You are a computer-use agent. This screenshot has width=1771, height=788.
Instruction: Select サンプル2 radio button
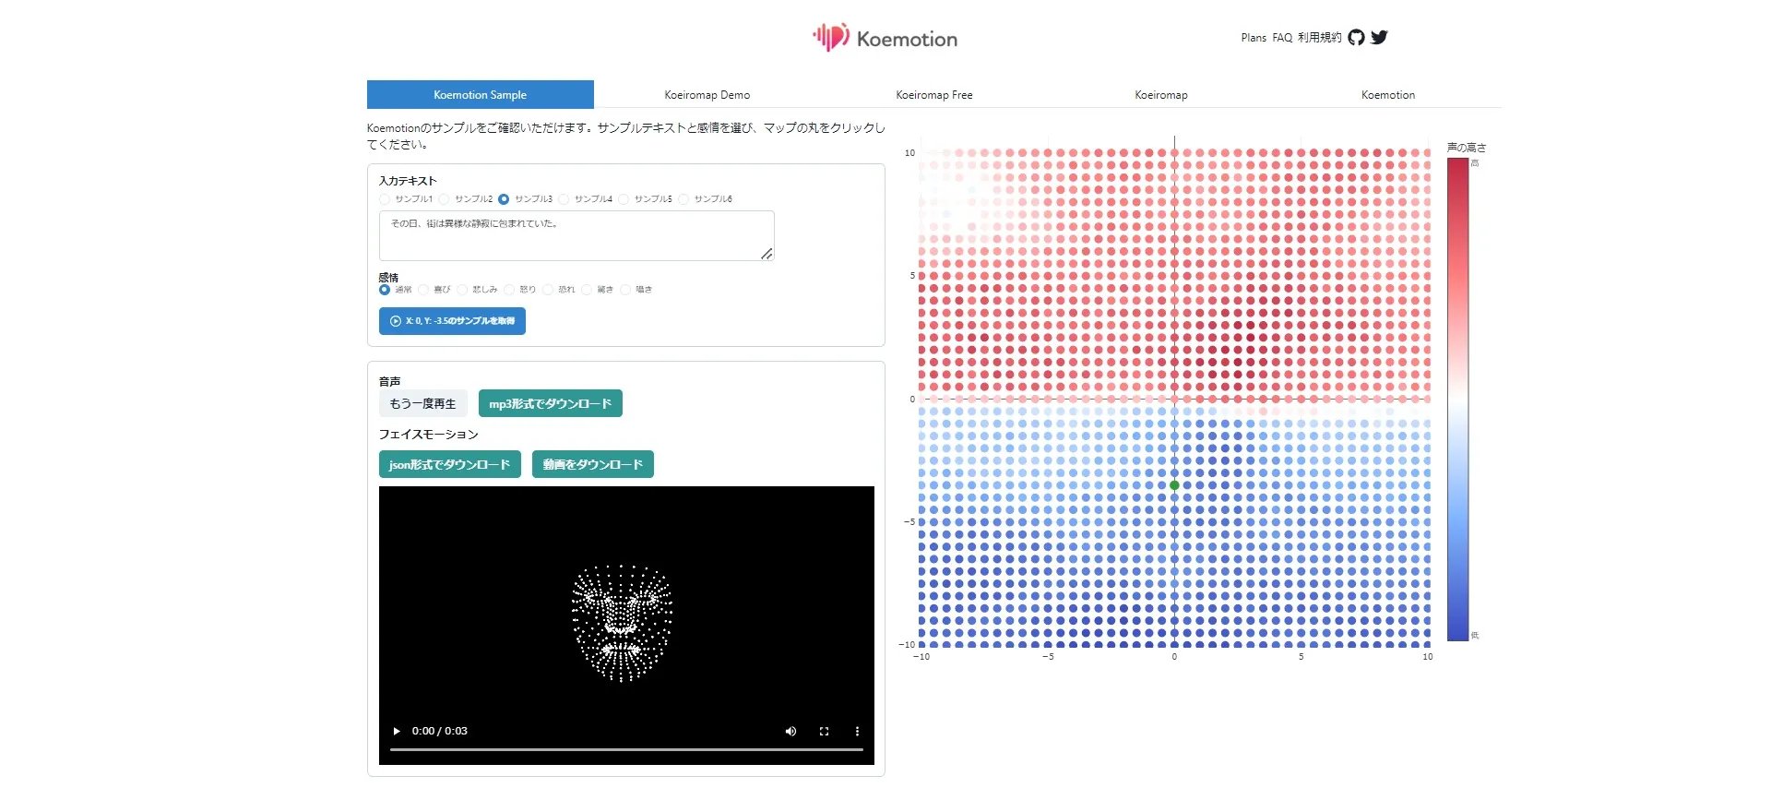coord(444,199)
